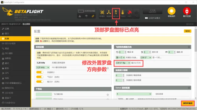
Task: Click the diamond failsafe status icon
Action: pos(86,16)
